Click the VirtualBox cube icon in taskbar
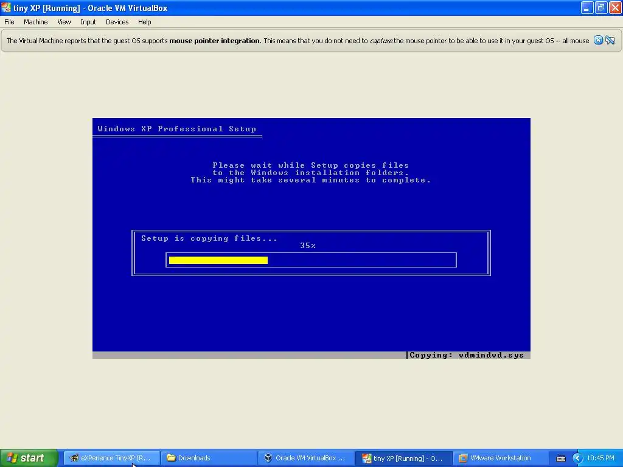623x467 pixels. (x=268, y=458)
